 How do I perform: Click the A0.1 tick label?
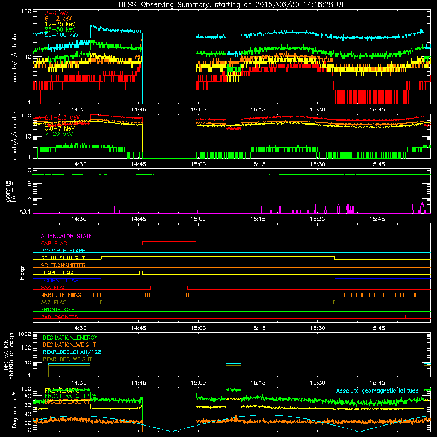point(25,212)
